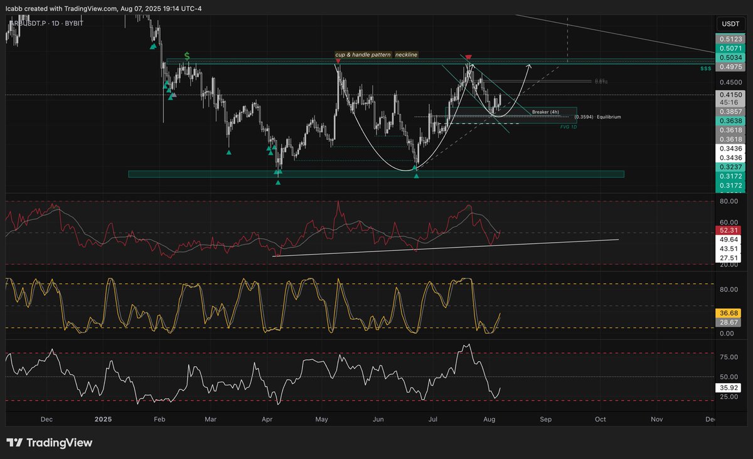Click the '(0.3594) · Equilibrium' label
753x459 pixels.
pyautogui.click(x=598, y=117)
